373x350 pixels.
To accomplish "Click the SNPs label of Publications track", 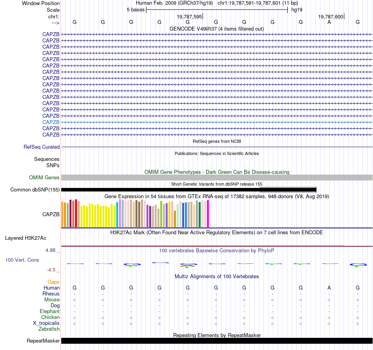I will pos(53,165).
